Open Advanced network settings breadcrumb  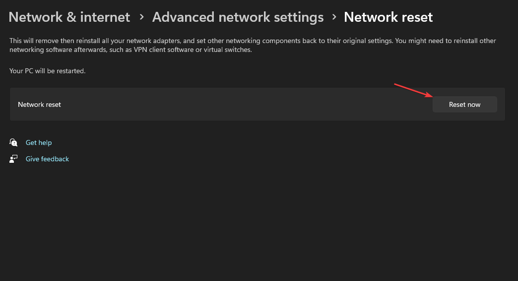238,17
